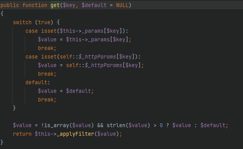Screen dimensions: 243x149
Task: Click the default: label
Action: [x=38, y=82]
